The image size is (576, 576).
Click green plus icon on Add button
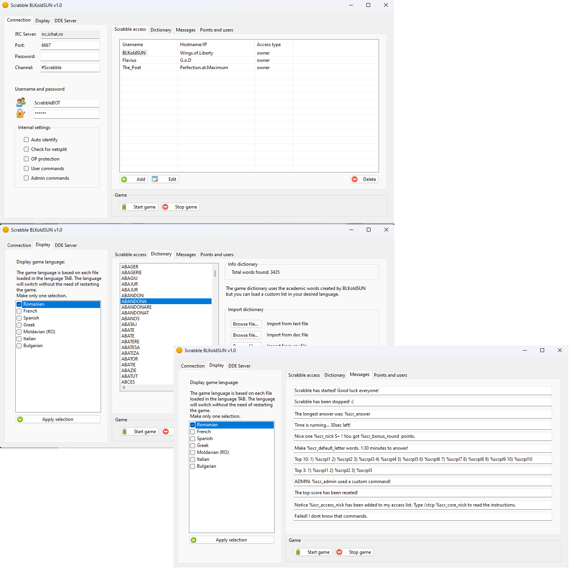point(124,179)
